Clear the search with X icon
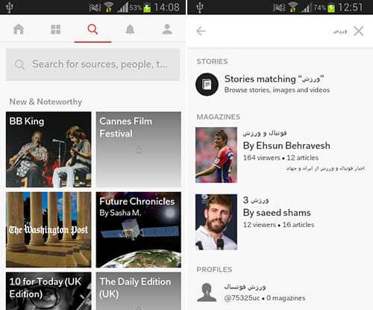This screenshot has height=310, width=373. pyautogui.click(x=359, y=31)
